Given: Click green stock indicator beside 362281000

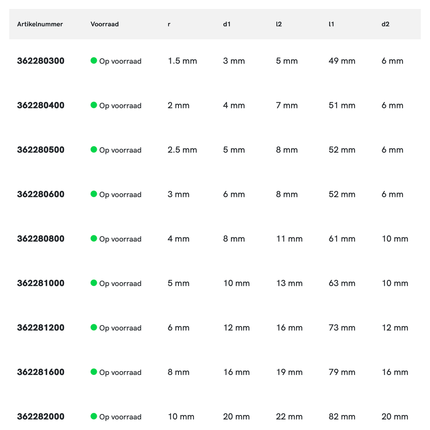Looking at the screenshot, I should pos(94,283).
